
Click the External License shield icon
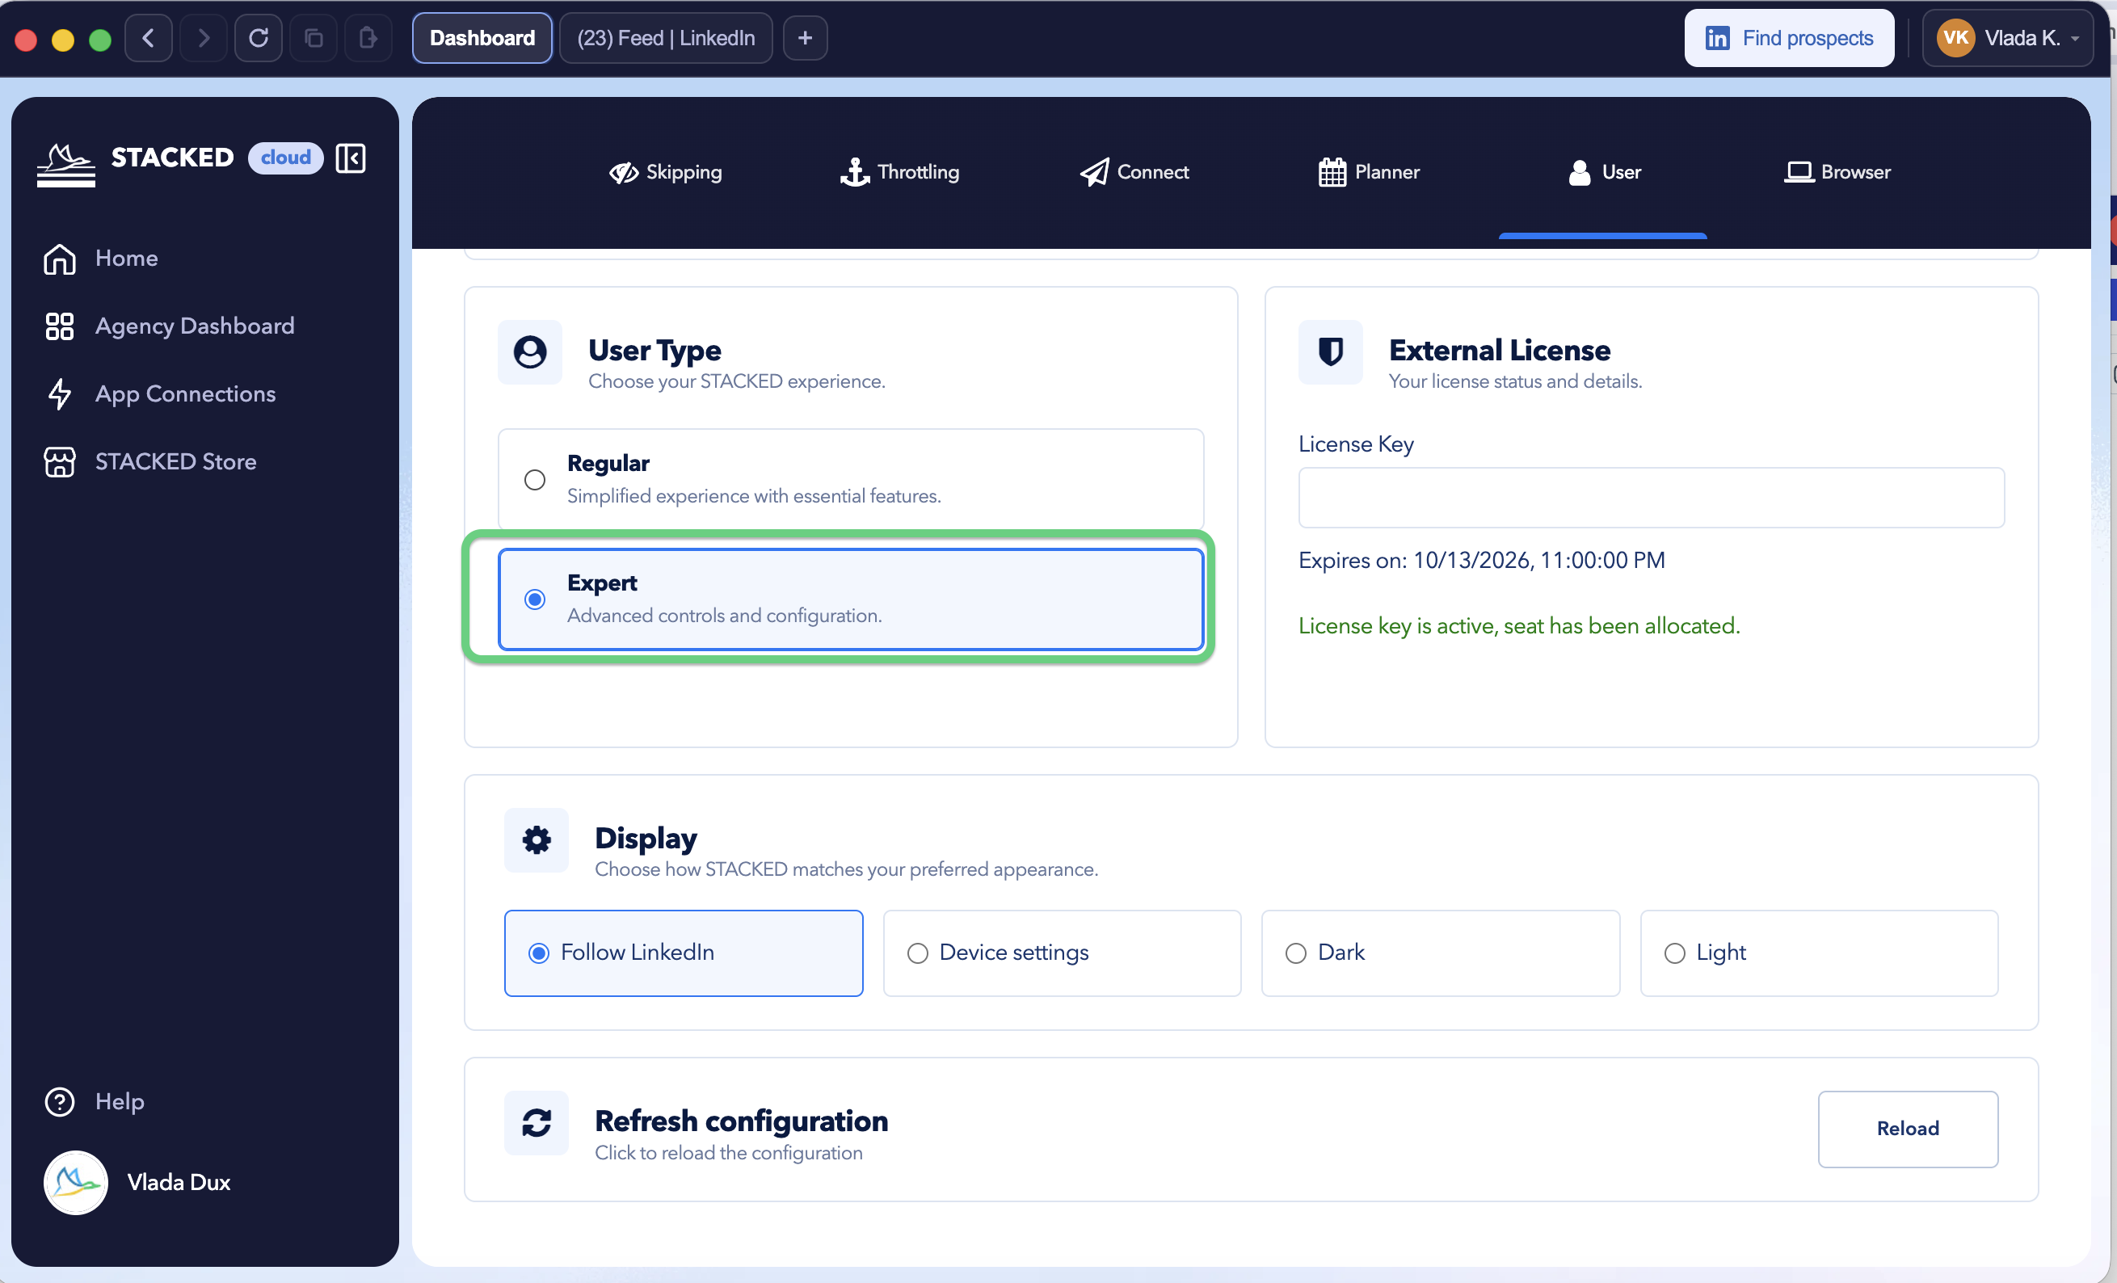(x=1331, y=352)
